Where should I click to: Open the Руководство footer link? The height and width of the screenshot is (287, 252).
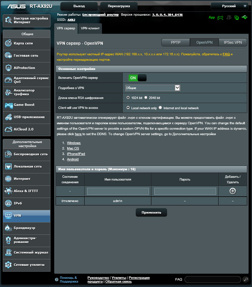pos(98,278)
